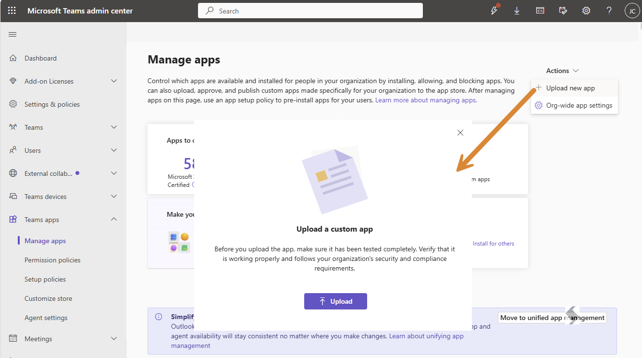
Task: Click the Upload a custom app heading
Action: 334,229
